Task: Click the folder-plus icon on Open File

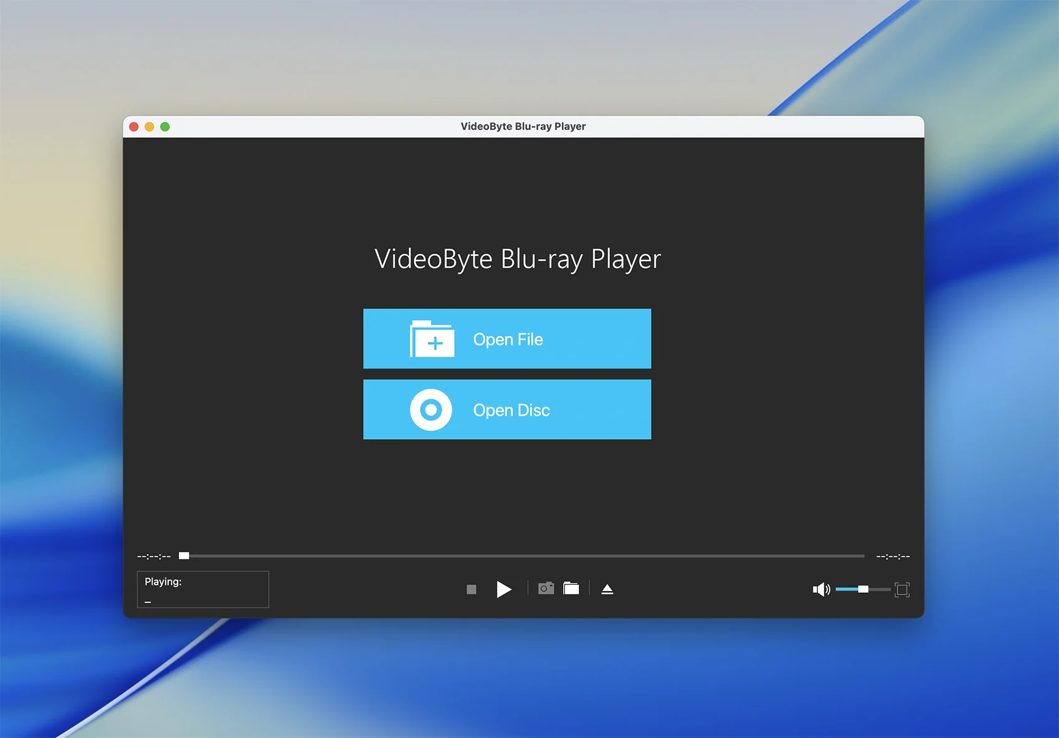Action: pyautogui.click(x=432, y=339)
